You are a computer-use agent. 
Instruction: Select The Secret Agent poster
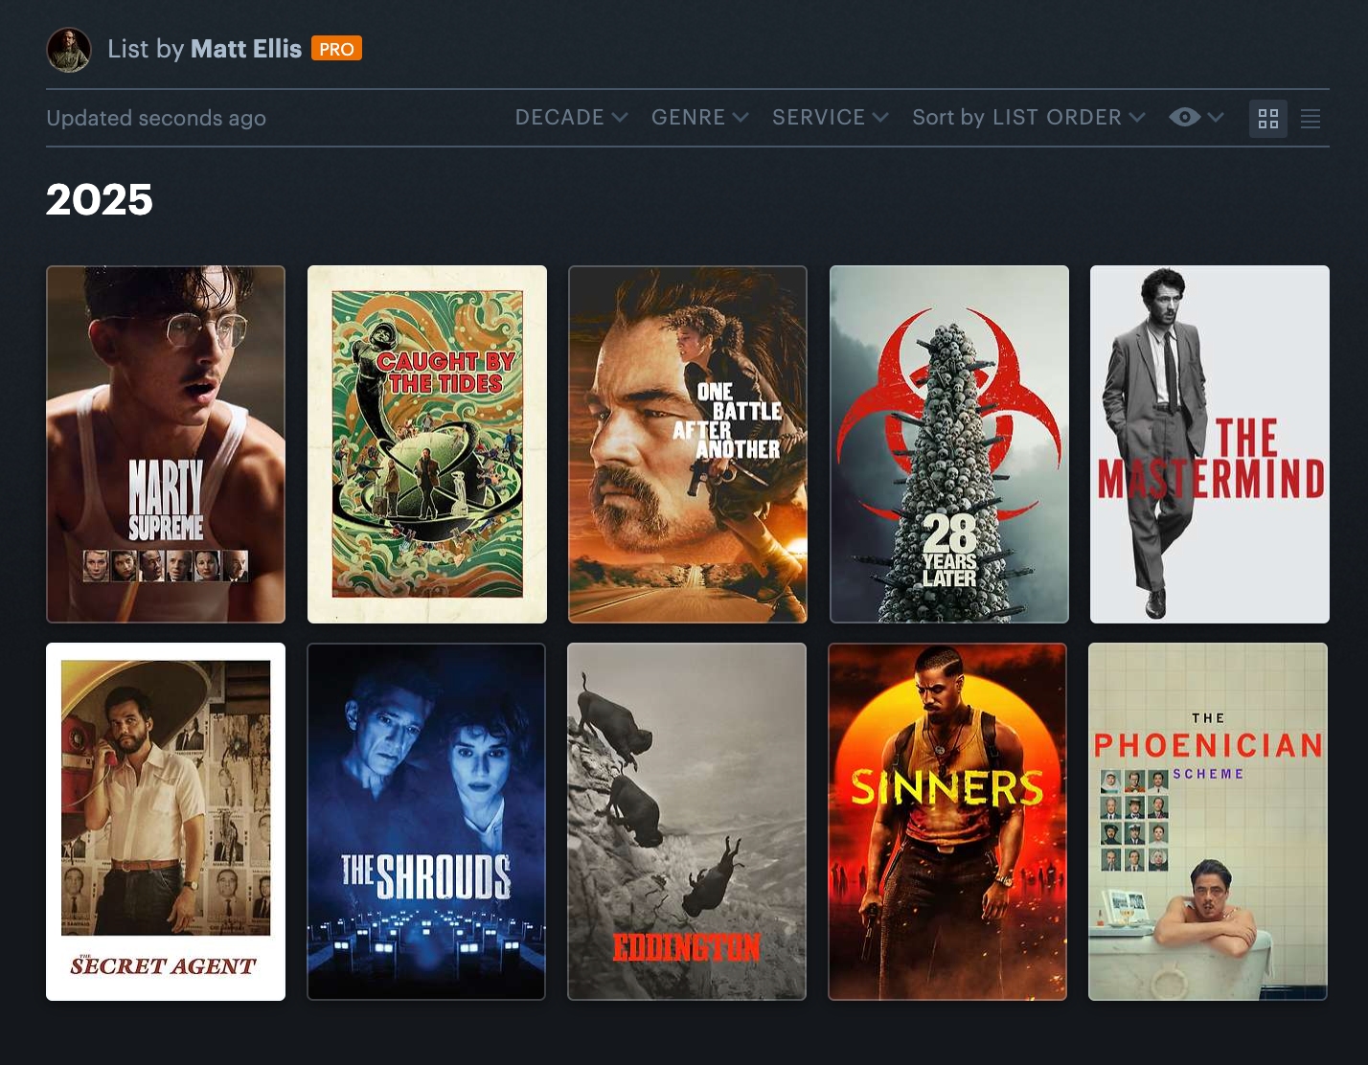click(x=166, y=822)
